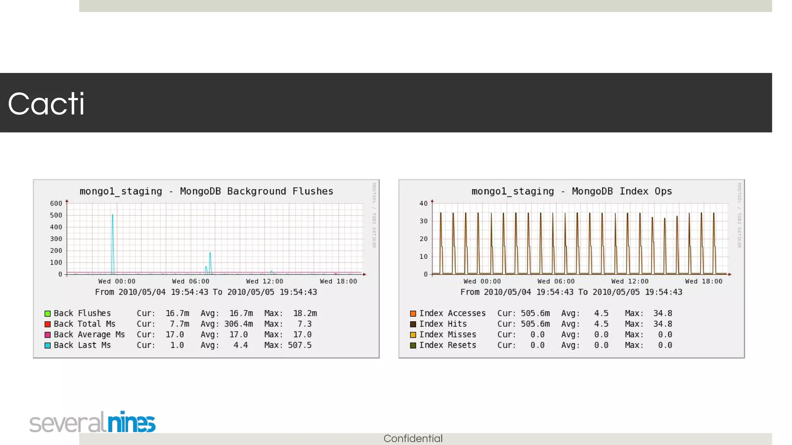This screenshot has height=445, width=792.
Task: Click the MongoDB Background Flushes graph title
Action: pos(206,191)
